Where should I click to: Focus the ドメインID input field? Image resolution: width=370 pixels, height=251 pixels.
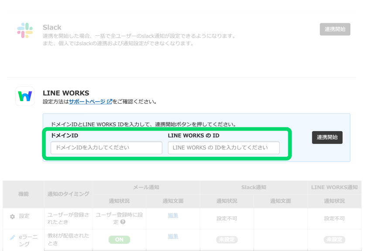(106, 148)
